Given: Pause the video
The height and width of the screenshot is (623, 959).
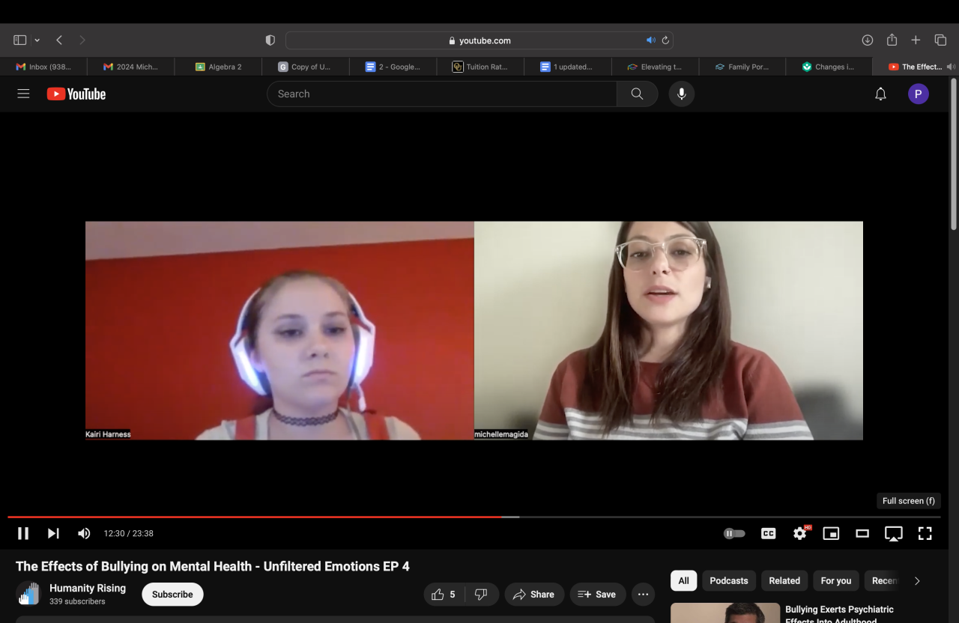Looking at the screenshot, I should (x=23, y=533).
